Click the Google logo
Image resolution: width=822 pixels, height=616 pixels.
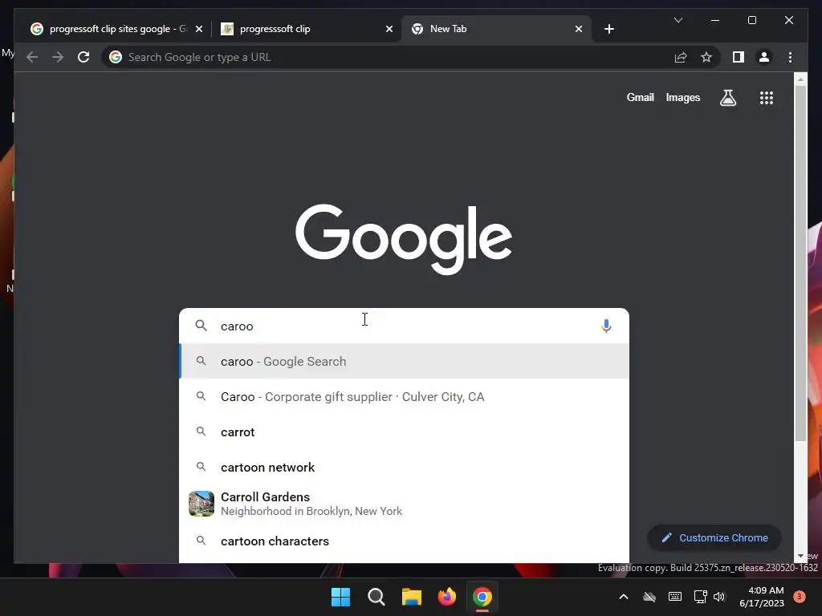[x=404, y=239]
